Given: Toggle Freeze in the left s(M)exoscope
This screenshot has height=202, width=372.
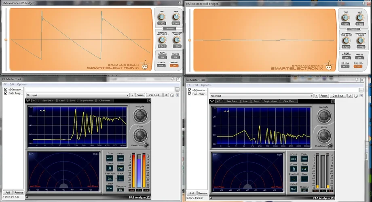Looking at the screenshot, I should [x=174, y=57].
